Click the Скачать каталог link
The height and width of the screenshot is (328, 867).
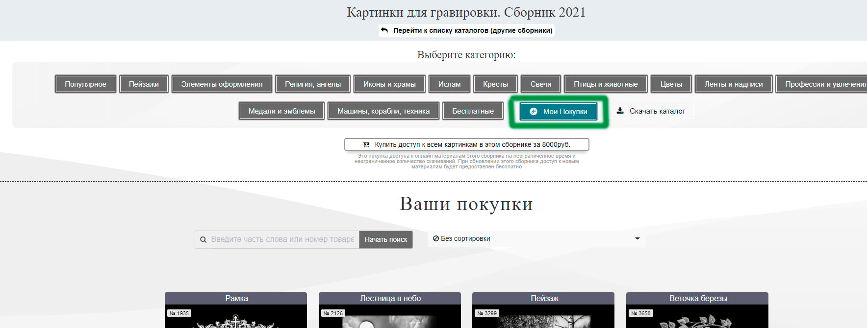657,111
